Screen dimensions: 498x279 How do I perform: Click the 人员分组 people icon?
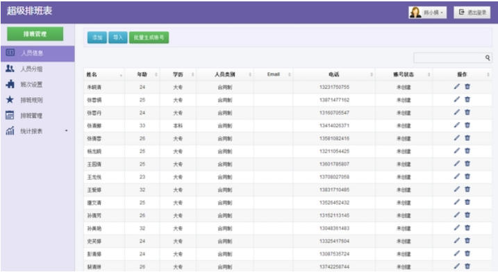click(10, 69)
